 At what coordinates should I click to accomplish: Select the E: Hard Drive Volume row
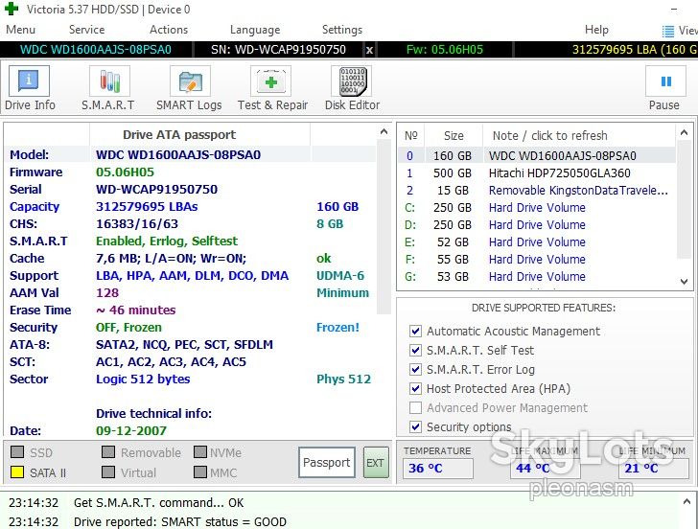537,242
